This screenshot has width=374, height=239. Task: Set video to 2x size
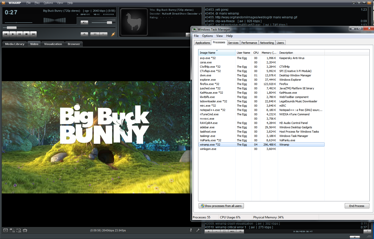[19, 230]
